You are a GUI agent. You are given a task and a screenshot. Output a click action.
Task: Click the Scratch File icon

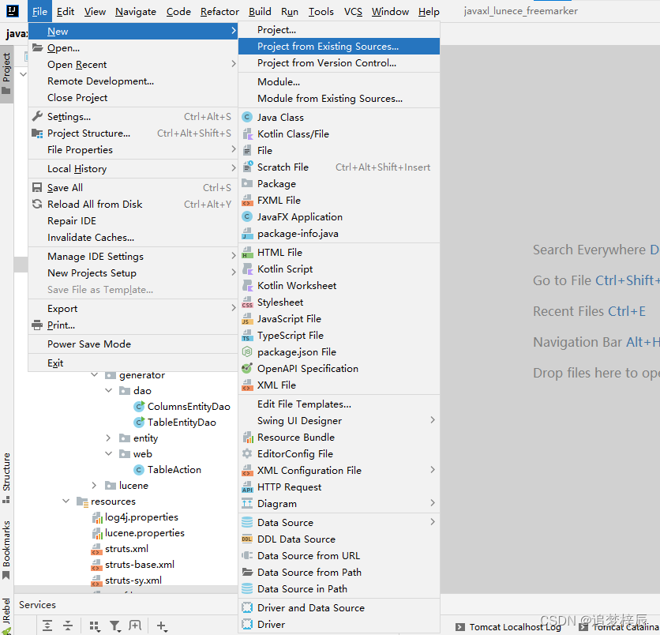248,167
